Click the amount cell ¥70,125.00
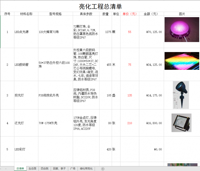 click(150, 32)
